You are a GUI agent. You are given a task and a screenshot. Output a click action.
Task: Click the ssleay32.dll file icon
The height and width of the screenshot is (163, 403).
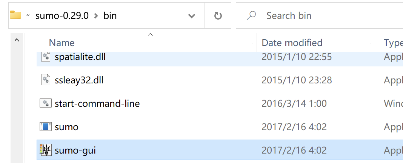pos(45,80)
